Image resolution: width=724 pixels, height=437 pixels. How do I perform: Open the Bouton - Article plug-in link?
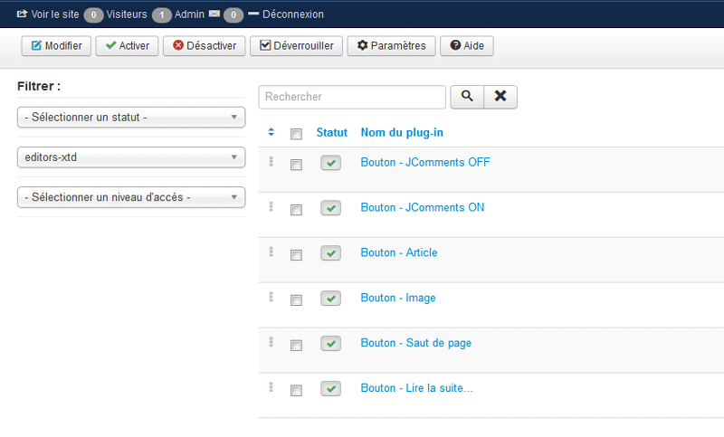pyautogui.click(x=398, y=252)
